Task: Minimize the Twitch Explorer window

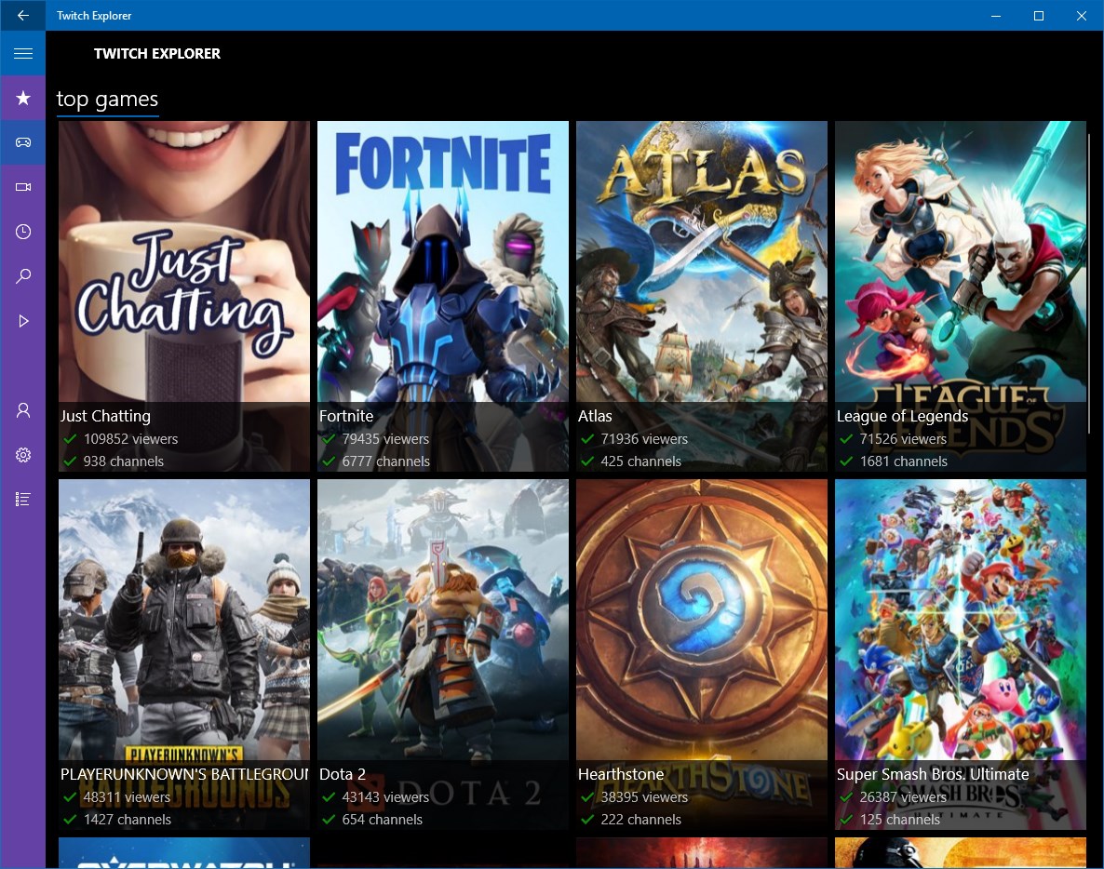Action: [x=996, y=16]
